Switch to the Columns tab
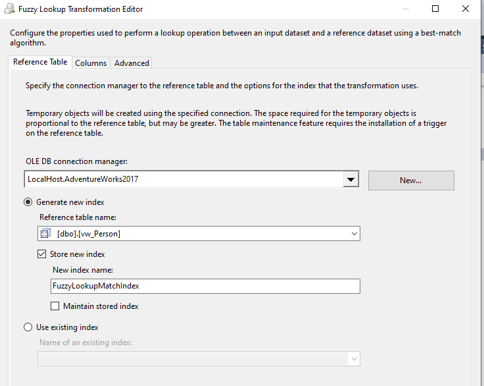Viewport: 484px width, 386px height. pos(91,63)
